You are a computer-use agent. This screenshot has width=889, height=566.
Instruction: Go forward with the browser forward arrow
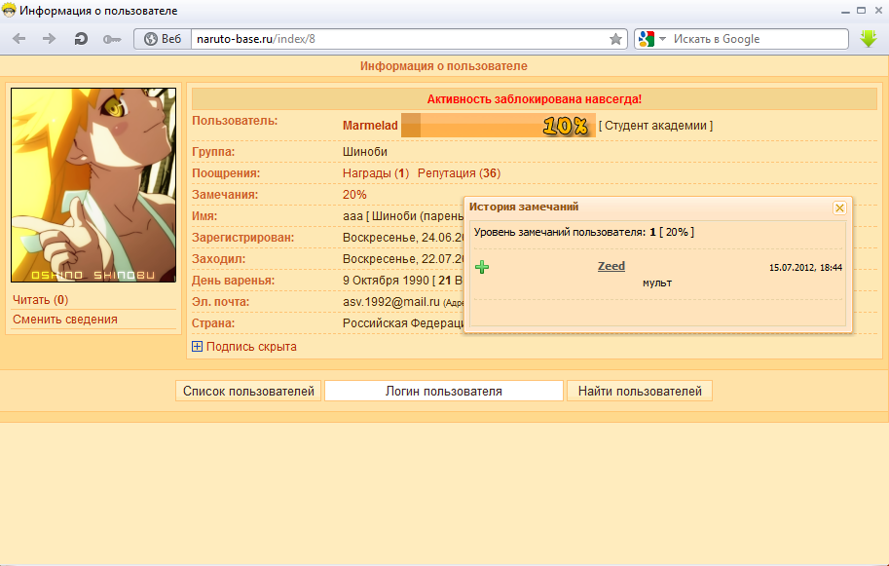50,39
